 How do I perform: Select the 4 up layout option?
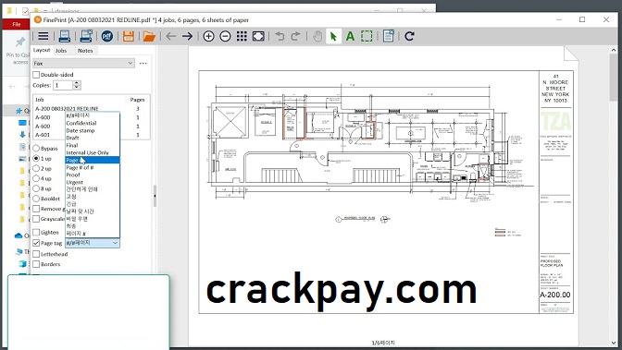point(36,178)
